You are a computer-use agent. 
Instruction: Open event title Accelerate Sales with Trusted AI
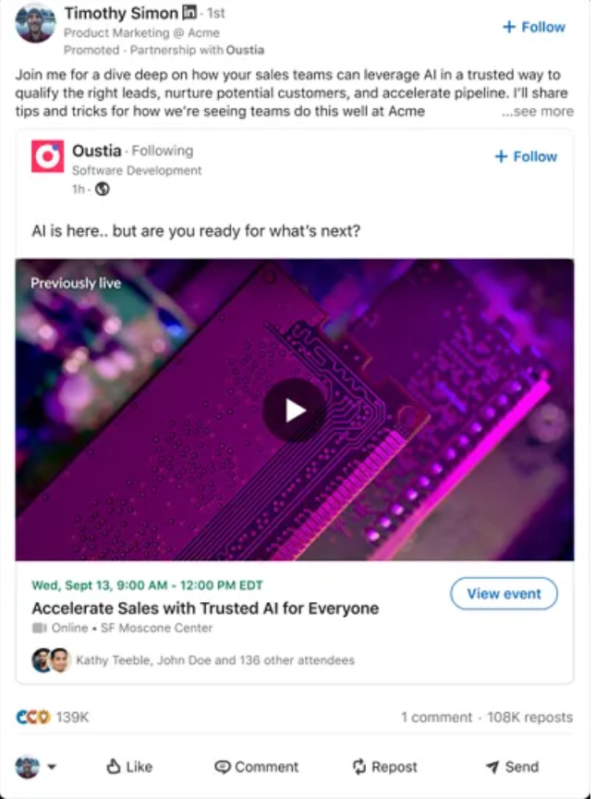[205, 608]
